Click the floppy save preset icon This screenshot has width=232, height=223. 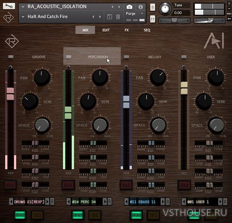click(x=110, y=17)
